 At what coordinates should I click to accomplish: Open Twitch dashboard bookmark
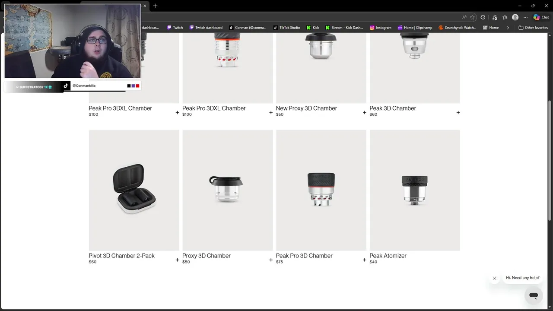206,28
